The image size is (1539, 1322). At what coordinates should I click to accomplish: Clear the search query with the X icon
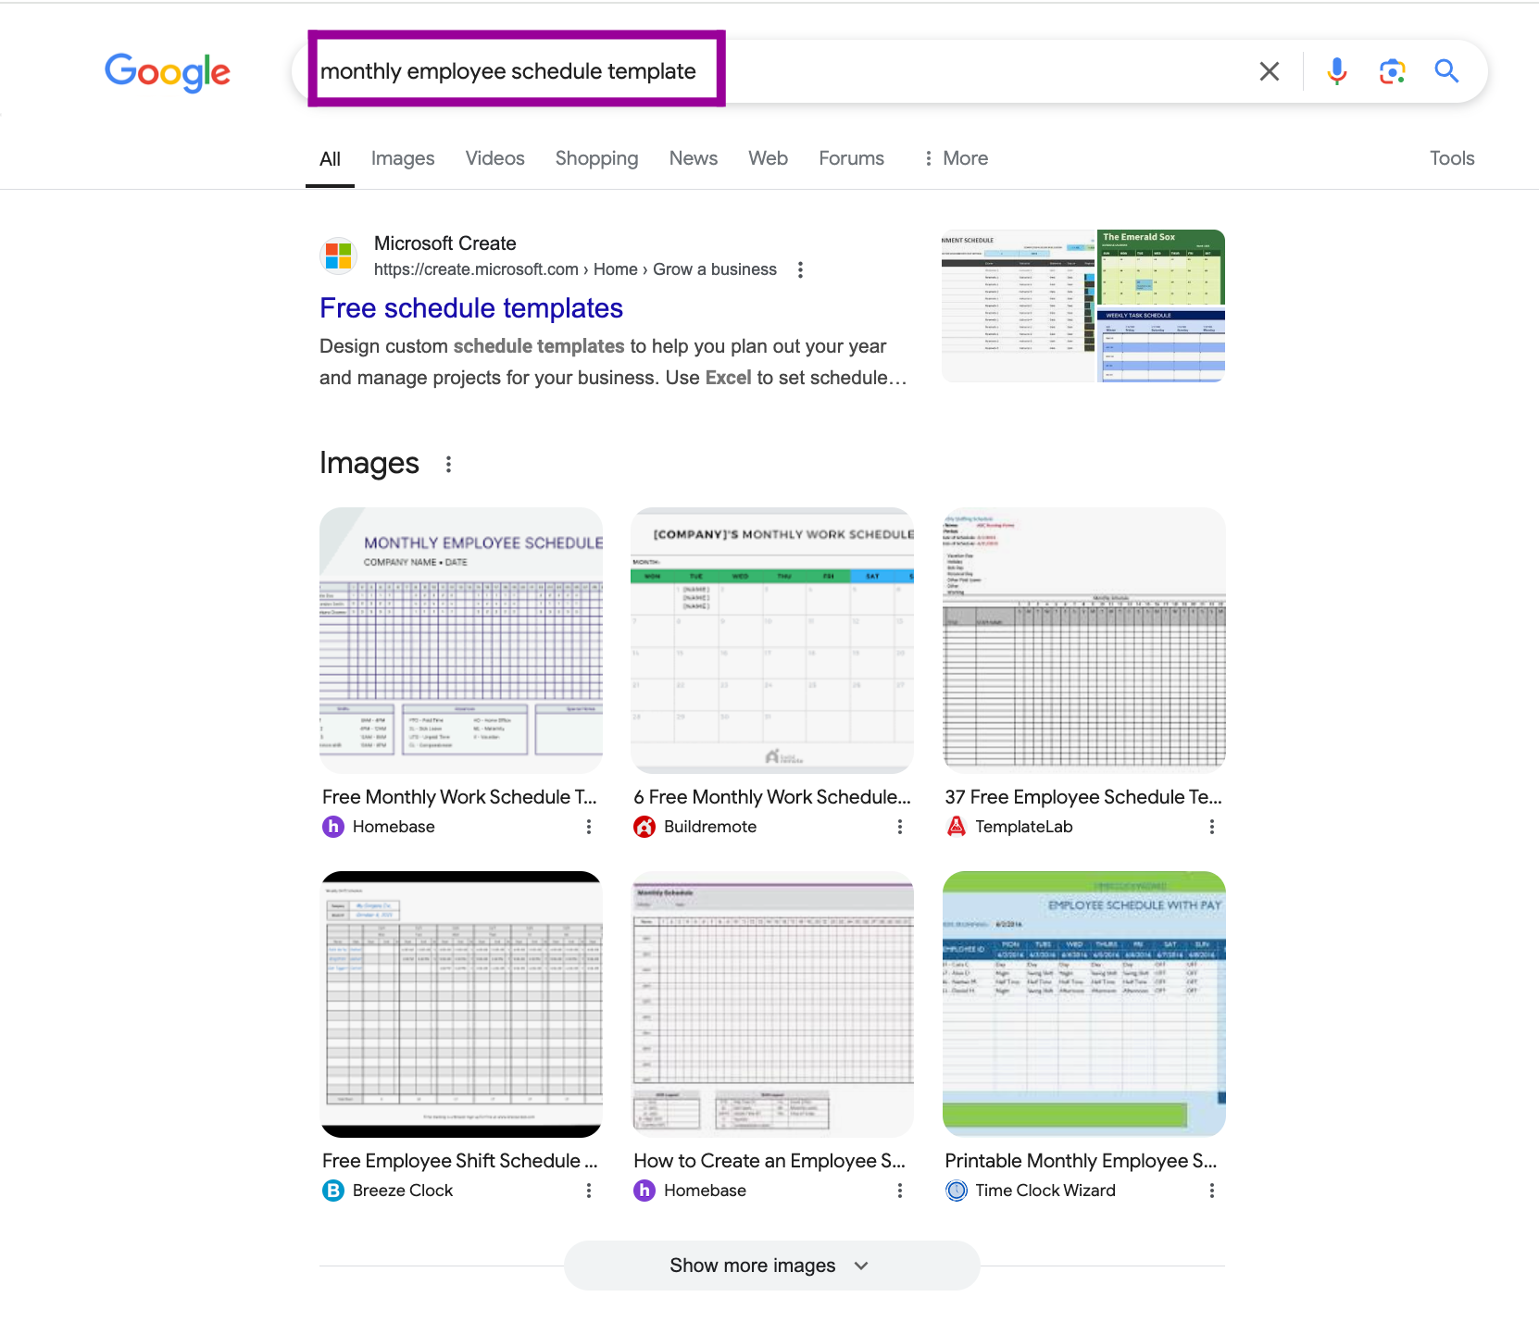click(1270, 71)
